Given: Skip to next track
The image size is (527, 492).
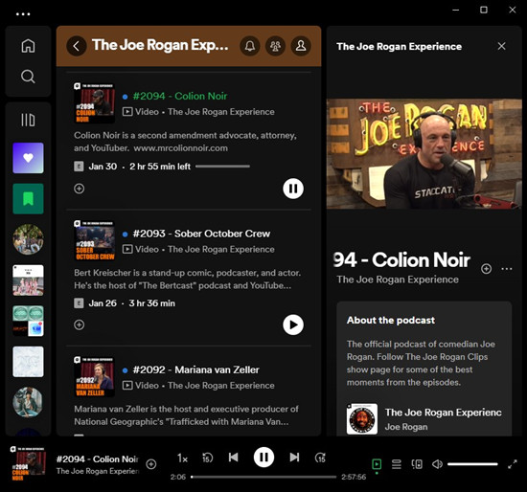Looking at the screenshot, I should point(294,458).
